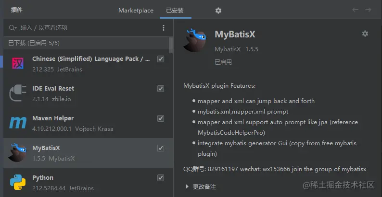Click MyBatisX bird icon in plugin list
Screen dimensions: 382x197
click(x=17, y=152)
